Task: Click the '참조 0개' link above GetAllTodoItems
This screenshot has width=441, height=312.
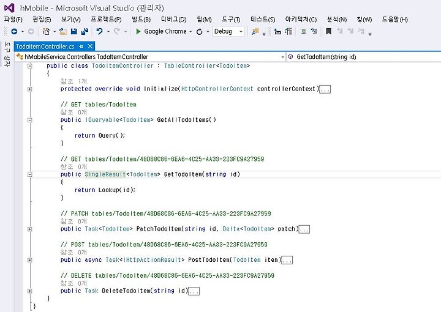Action: point(73,113)
